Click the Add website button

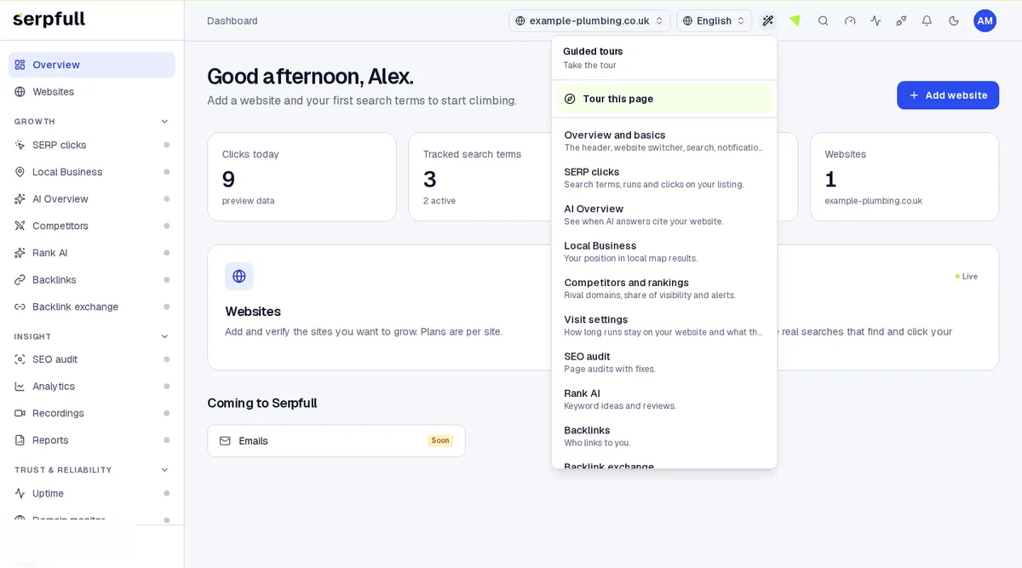tap(948, 95)
